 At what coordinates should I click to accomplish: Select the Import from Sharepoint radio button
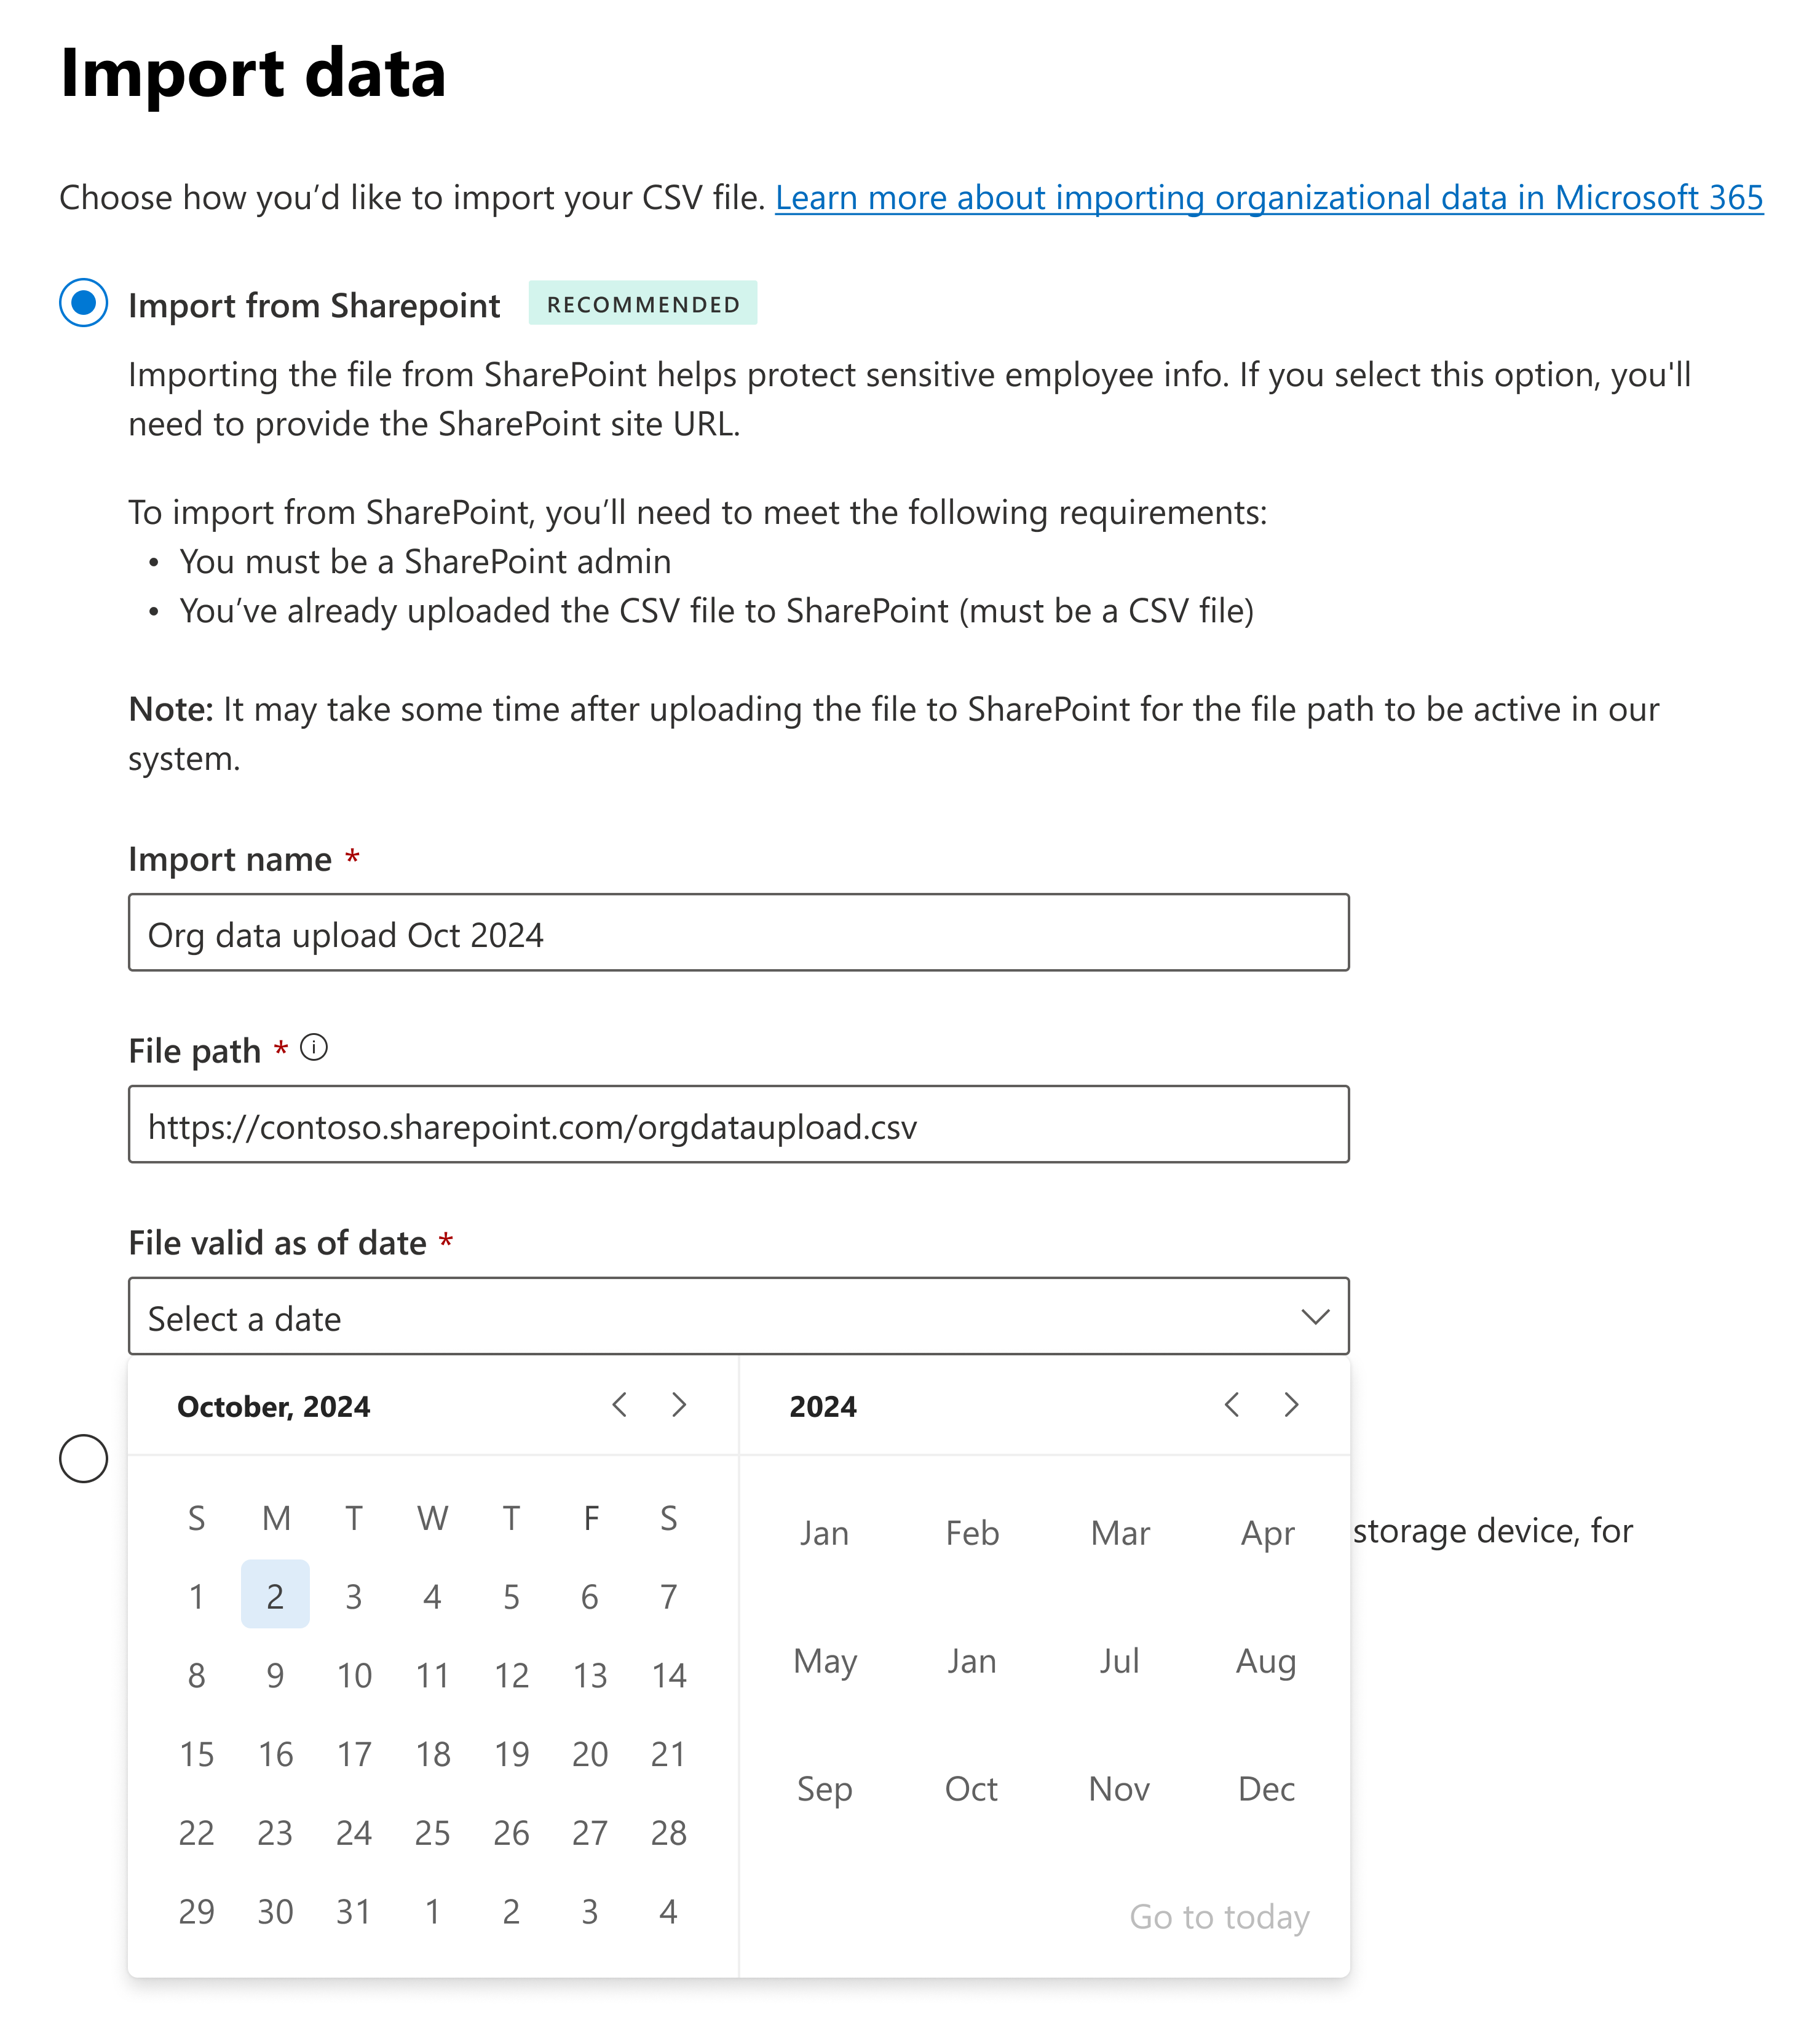[85, 303]
